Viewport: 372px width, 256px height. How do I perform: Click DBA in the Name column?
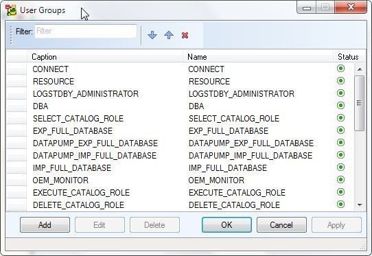pos(196,106)
